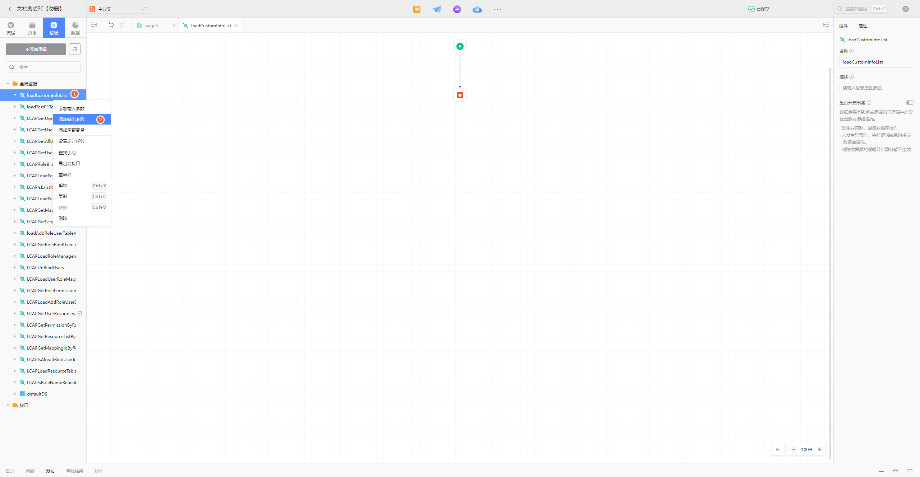Click the purple arrow circle icon

(457, 9)
